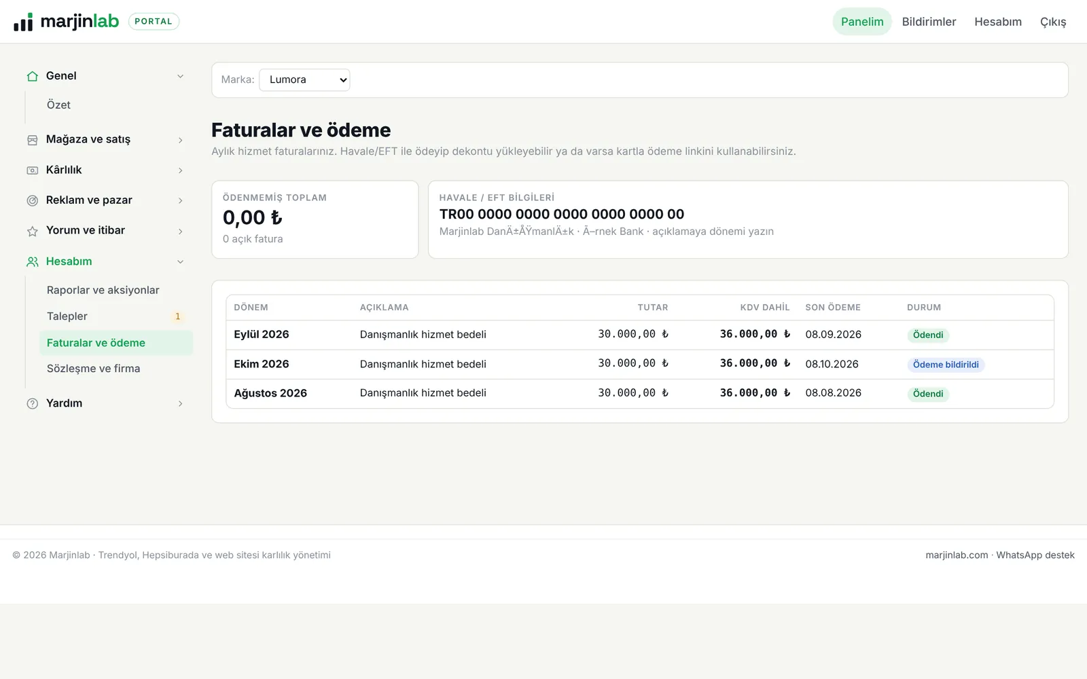Expand the Kârlılık chevron

[180, 170]
